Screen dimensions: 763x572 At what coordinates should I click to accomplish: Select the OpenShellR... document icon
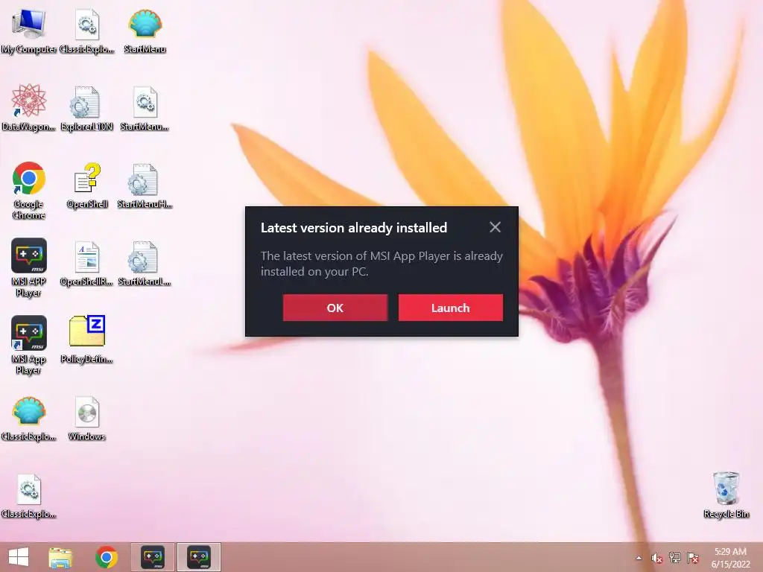86,263
